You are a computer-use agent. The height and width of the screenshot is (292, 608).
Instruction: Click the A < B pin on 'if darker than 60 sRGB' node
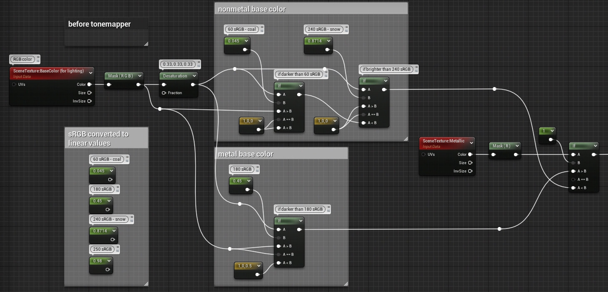[278, 128]
